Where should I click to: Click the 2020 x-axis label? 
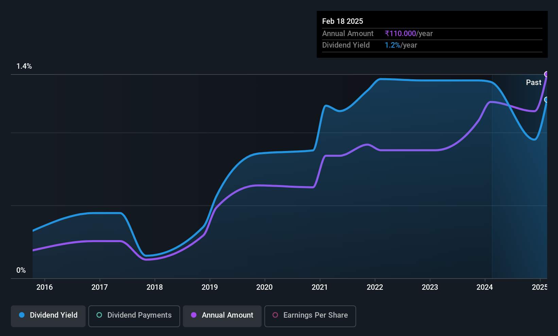(x=264, y=287)
